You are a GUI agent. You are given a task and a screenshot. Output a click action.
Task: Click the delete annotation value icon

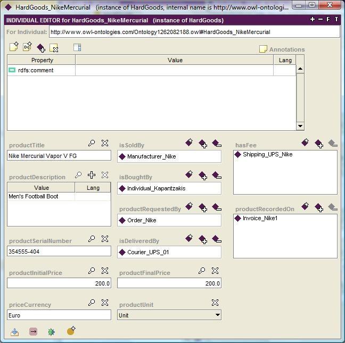(x=54, y=48)
